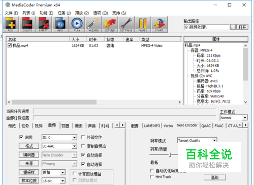254x185 pixels.
Task: Open the ID: 0 audio track dropdown
Action: pos(74,138)
